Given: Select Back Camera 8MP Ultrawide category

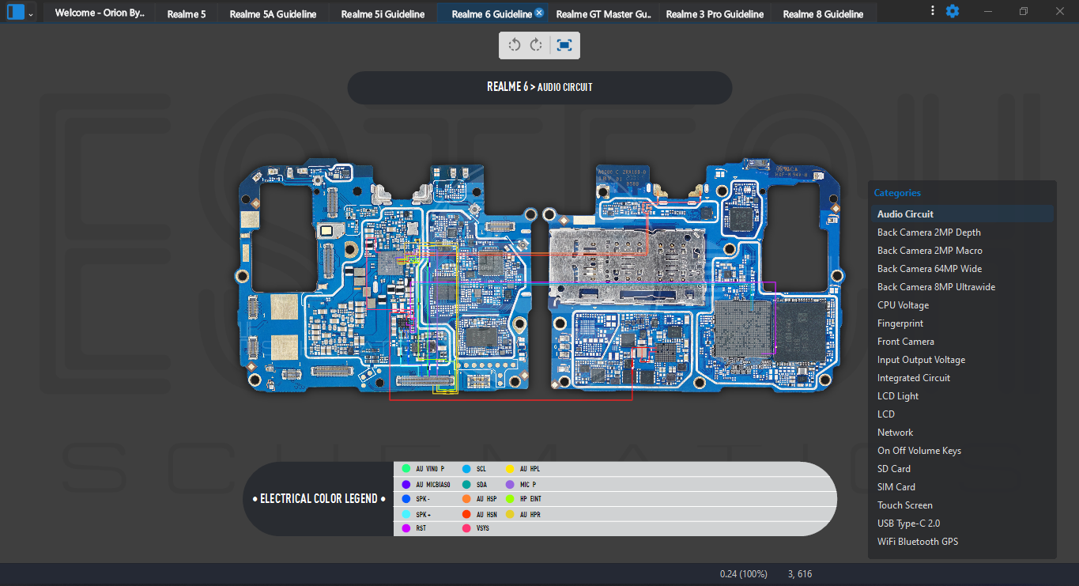Looking at the screenshot, I should click(x=962, y=287).
